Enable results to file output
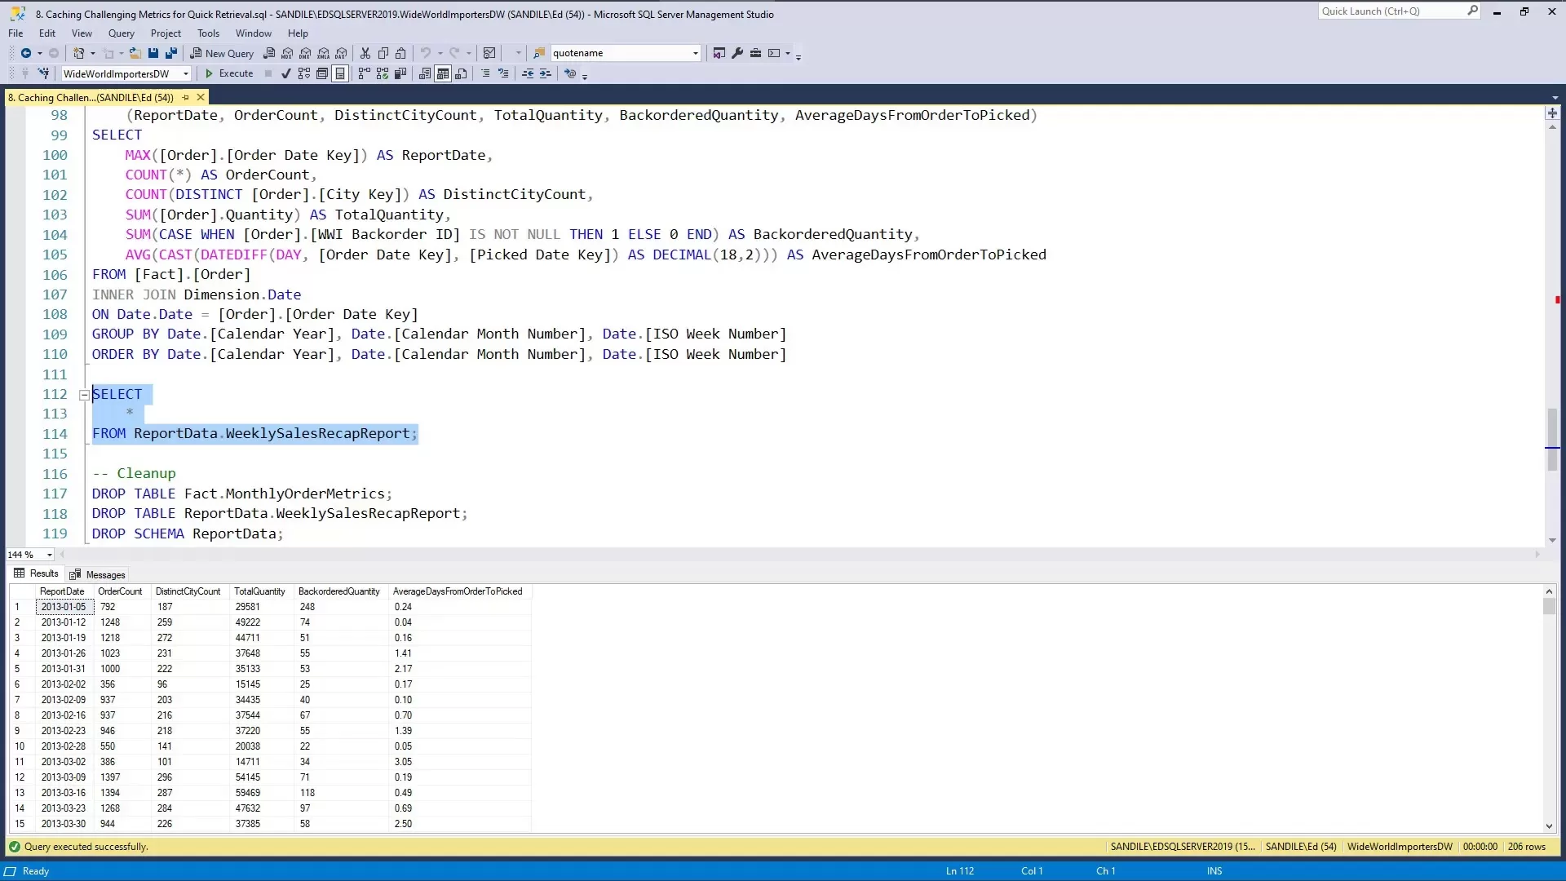 [462, 73]
